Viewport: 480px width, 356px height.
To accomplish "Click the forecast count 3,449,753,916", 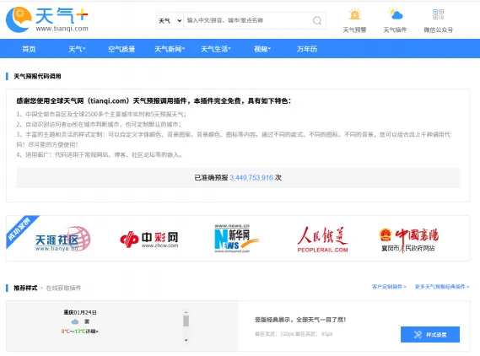I will (251, 178).
